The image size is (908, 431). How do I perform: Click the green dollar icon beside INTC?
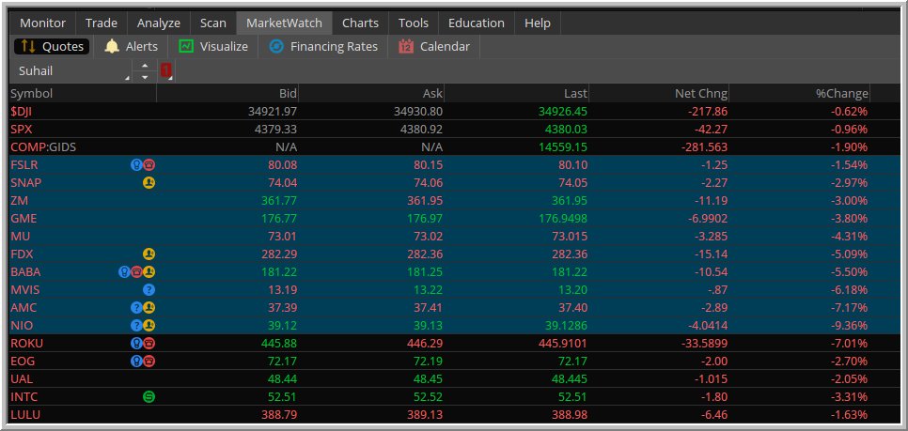click(149, 397)
